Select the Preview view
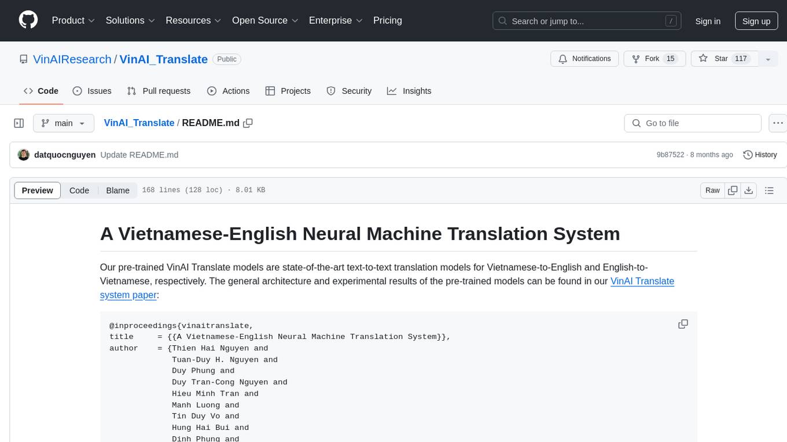This screenshot has height=442, width=787. [38, 190]
